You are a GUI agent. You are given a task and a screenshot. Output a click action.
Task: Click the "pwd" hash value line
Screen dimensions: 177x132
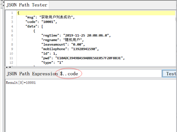tap(83, 58)
